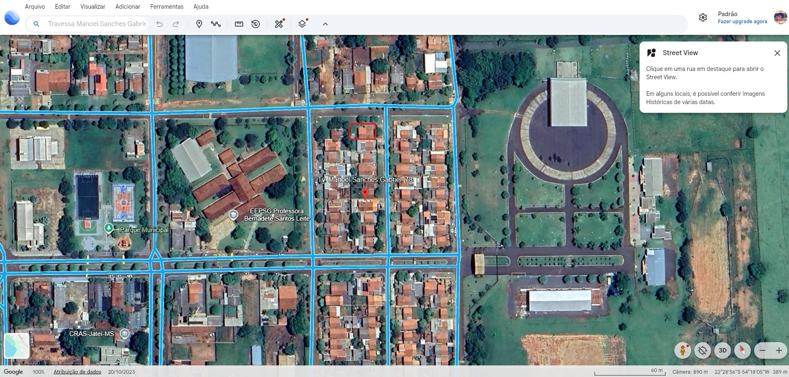Select the Draw path or polygon tool
The height and width of the screenshot is (377, 789).
(216, 24)
